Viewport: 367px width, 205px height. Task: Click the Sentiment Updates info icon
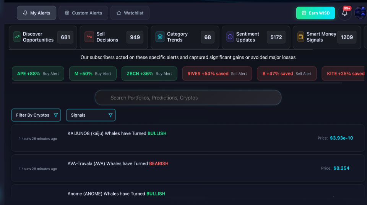(230, 37)
